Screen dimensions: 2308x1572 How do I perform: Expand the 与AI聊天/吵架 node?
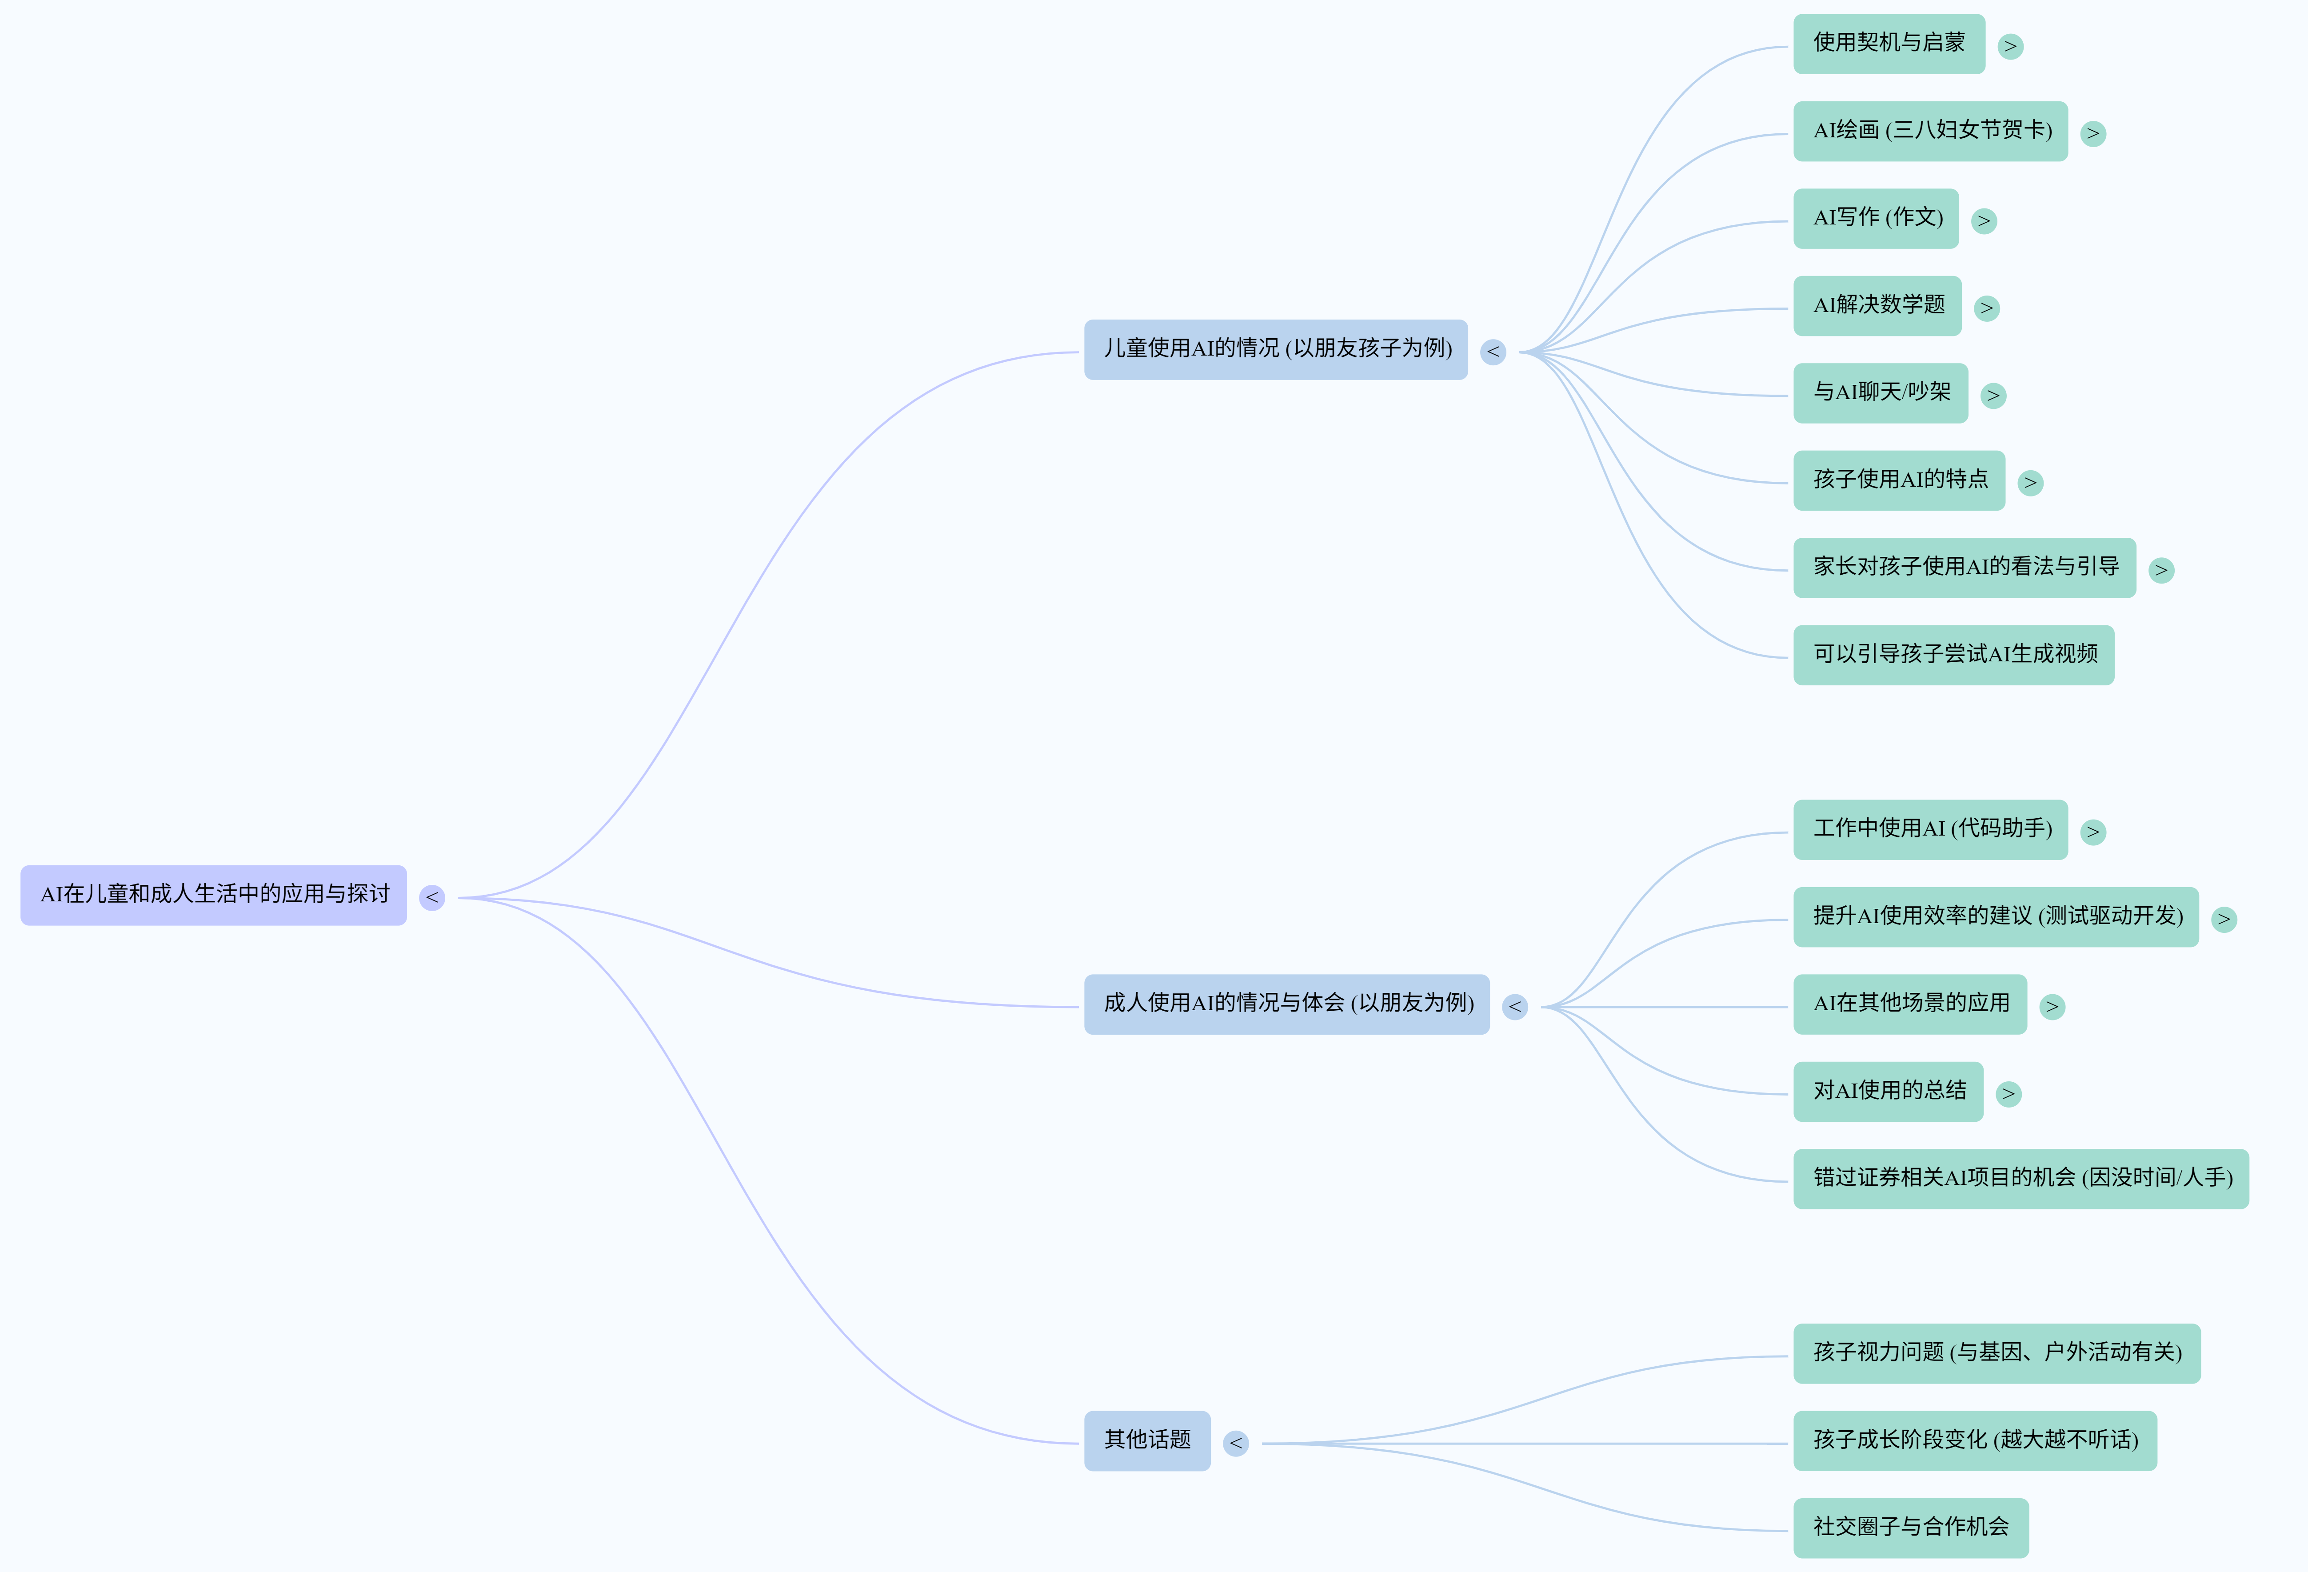[1993, 395]
